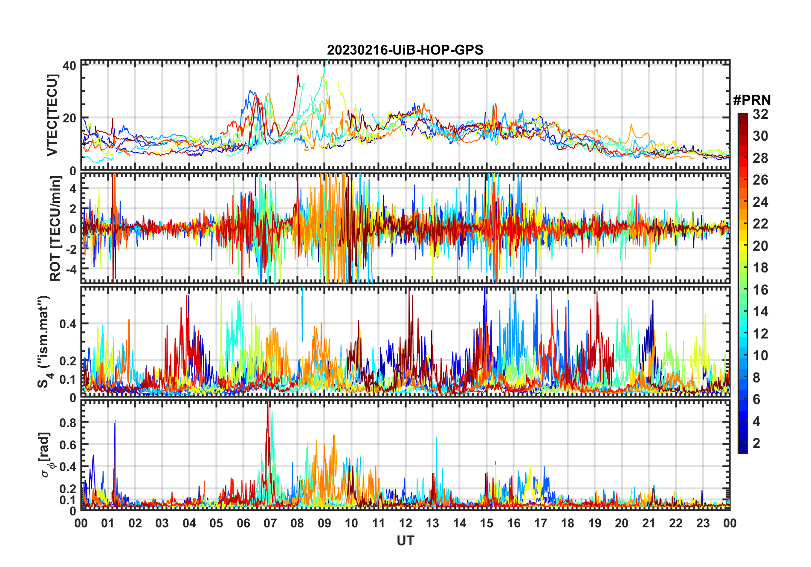The width and height of the screenshot is (811, 567).
Task: Click the -2 tick on ROT axis
Action: (71, 249)
